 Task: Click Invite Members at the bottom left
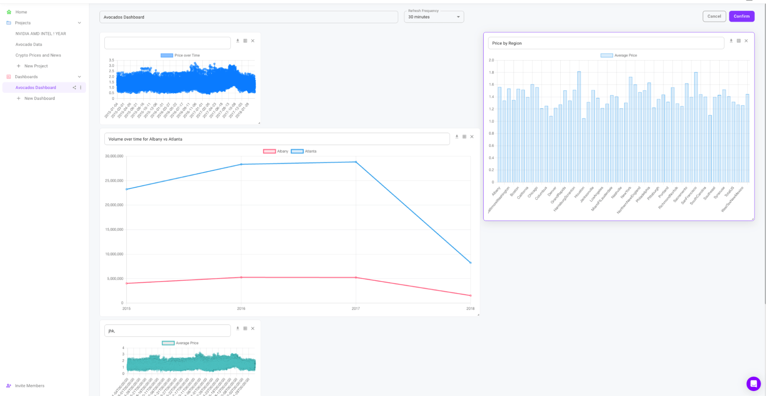coord(30,385)
